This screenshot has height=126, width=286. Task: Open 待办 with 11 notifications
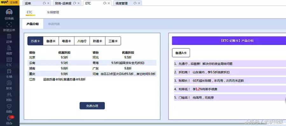click(x=10, y=120)
